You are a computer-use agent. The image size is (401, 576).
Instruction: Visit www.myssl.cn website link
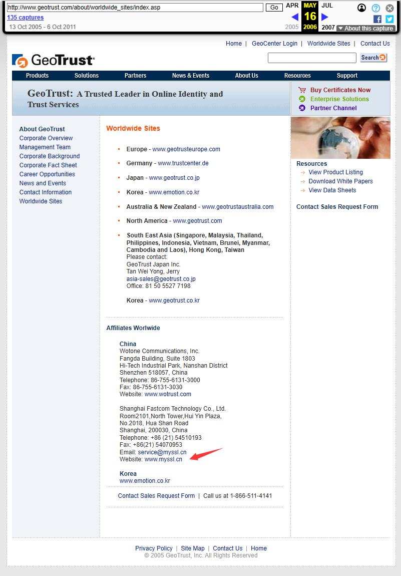pyautogui.click(x=163, y=459)
